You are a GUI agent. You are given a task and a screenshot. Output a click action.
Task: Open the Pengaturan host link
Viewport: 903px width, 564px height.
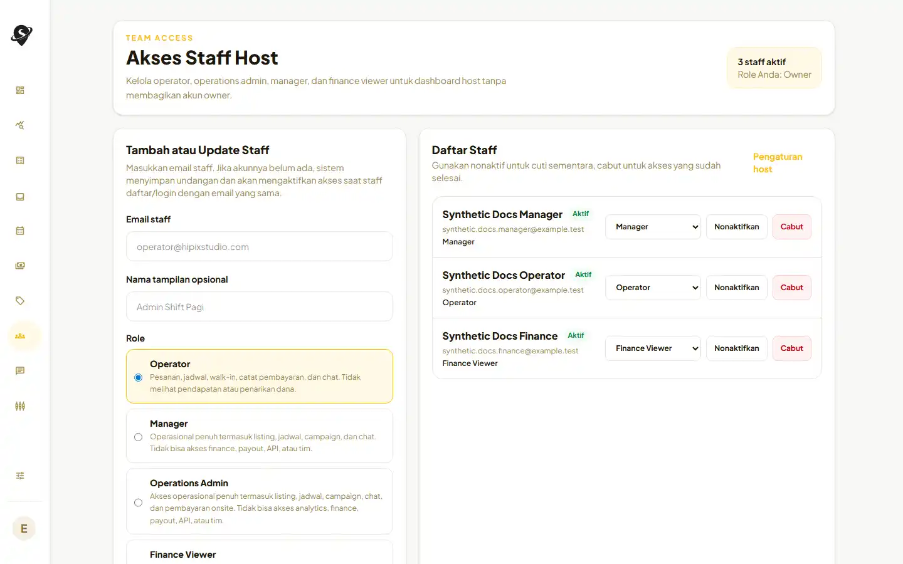[x=778, y=163]
